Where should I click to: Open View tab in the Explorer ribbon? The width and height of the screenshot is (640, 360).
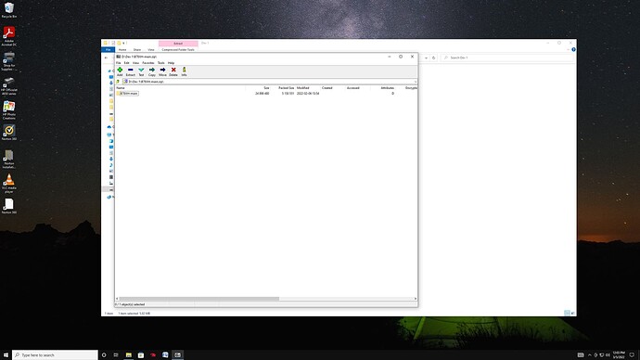coord(151,50)
